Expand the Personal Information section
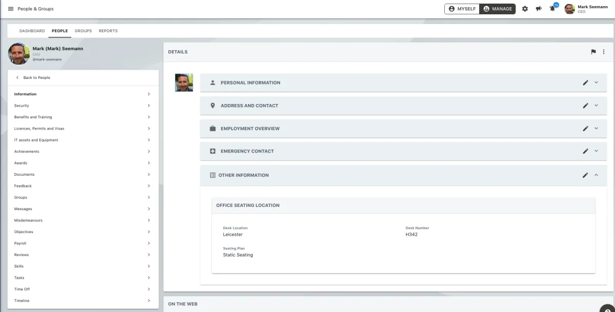This screenshot has height=312, width=615. pyautogui.click(x=596, y=82)
